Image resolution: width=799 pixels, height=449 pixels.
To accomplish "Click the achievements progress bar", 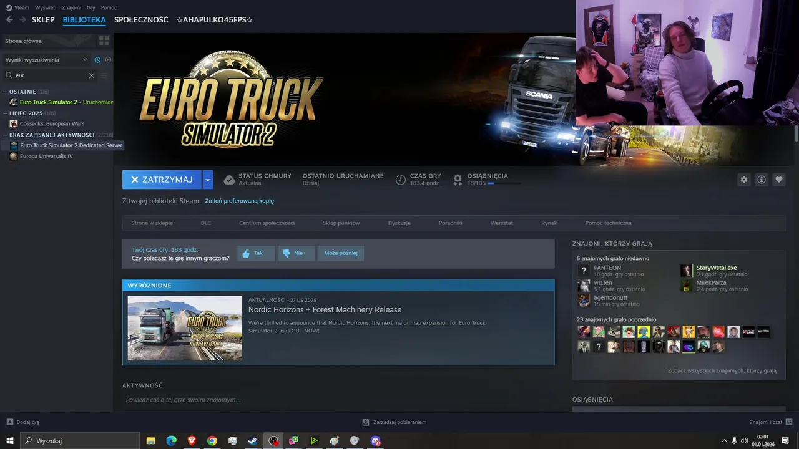I will point(504,183).
